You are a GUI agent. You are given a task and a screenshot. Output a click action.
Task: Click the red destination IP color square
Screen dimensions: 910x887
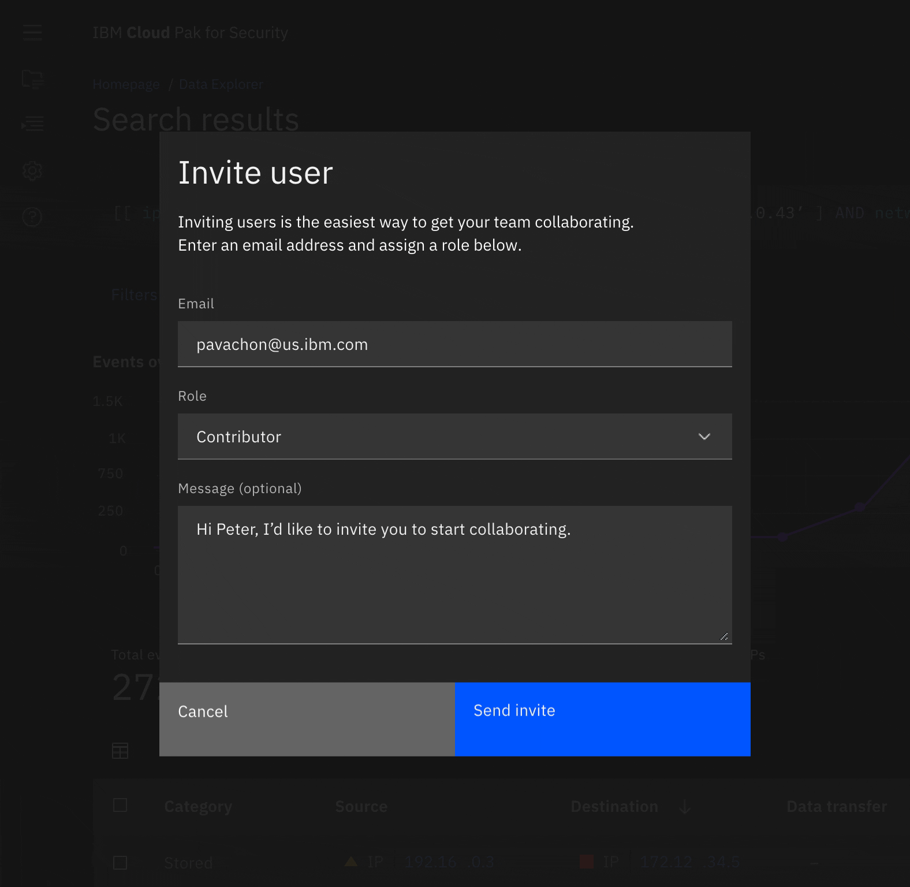587,862
